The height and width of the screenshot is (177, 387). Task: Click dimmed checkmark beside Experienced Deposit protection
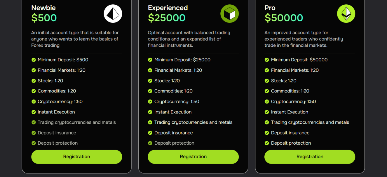tap(150, 143)
